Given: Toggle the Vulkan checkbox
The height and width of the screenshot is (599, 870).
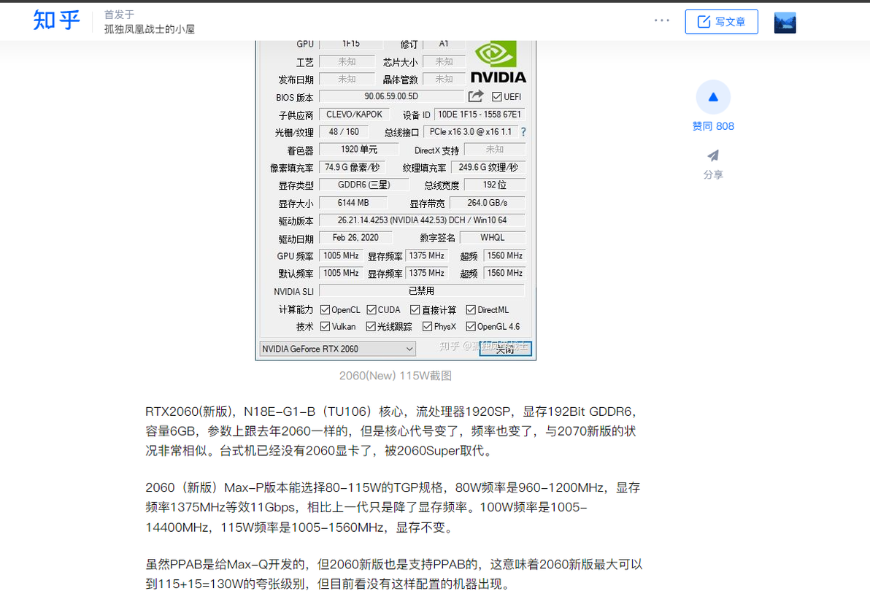Looking at the screenshot, I should click(325, 327).
